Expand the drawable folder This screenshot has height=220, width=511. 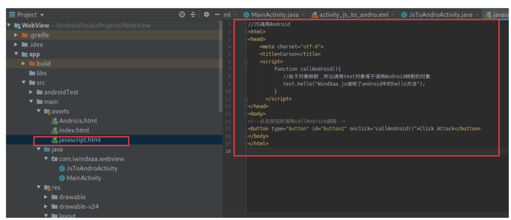tap(46, 197)
